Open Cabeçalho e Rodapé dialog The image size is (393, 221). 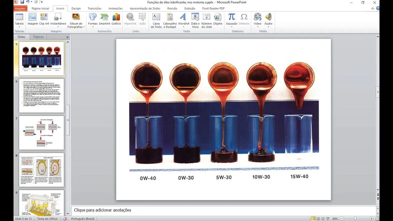coord(170,21)
